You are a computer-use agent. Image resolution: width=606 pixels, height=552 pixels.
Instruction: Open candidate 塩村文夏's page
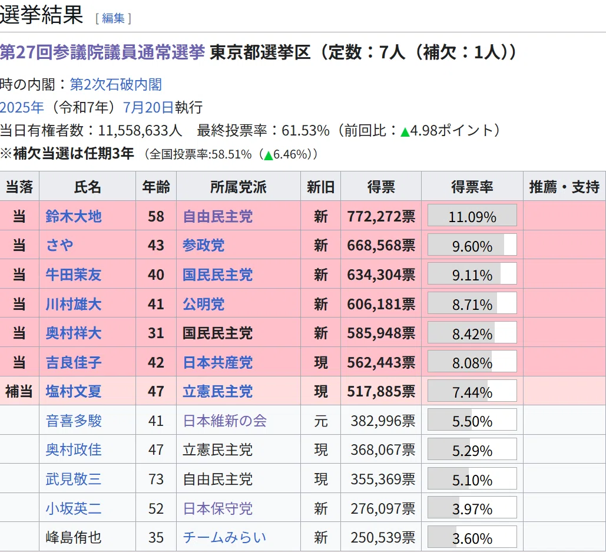pos(74,391)
